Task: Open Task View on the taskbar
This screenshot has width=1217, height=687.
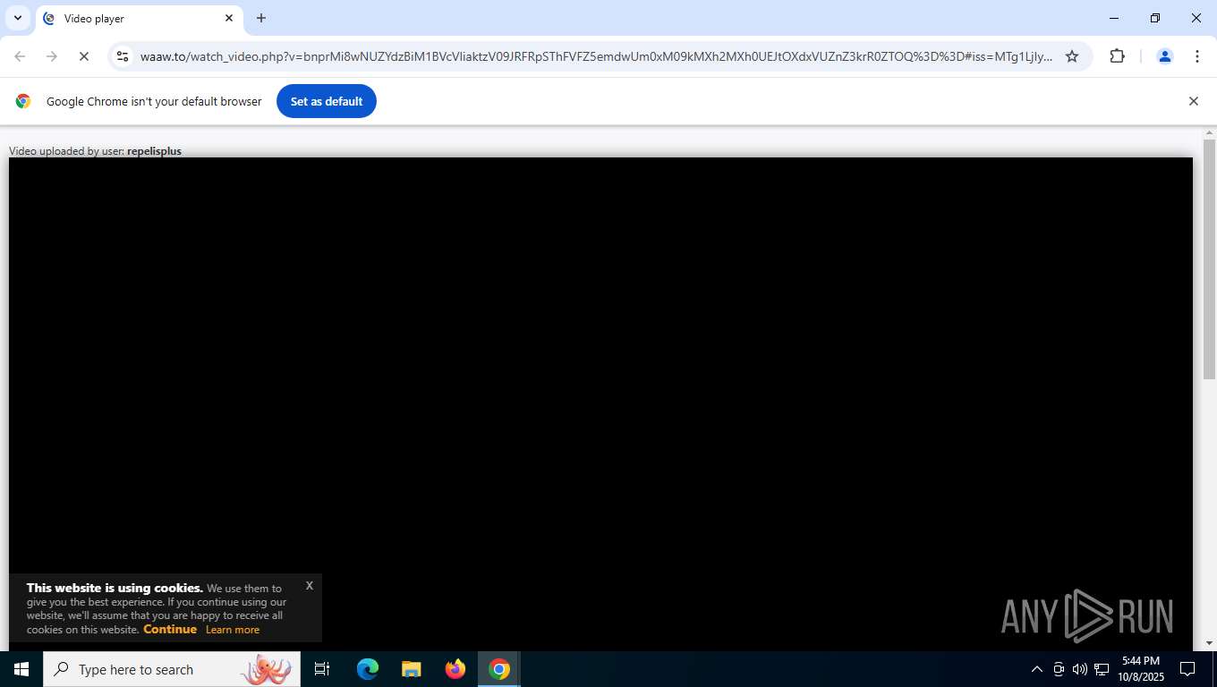Action: pos(322,669)
